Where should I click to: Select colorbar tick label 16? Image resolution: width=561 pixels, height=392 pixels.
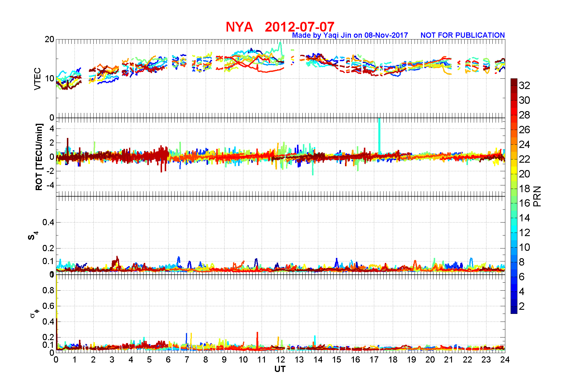(524, 203)
